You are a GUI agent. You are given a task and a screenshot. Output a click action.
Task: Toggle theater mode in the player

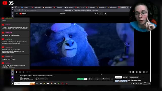click(x=144, y=72)
